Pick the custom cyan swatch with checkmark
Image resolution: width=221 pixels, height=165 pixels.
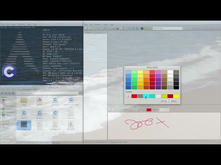(x=146, y=96)
